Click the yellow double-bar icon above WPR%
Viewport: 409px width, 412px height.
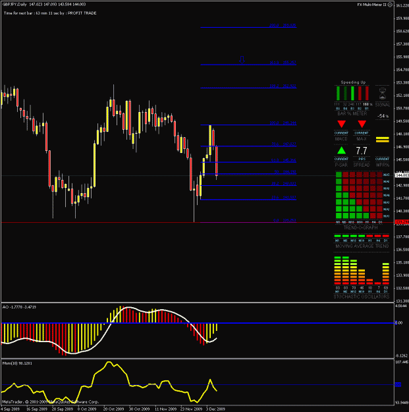pyautogui.click(x=382, y=140)
